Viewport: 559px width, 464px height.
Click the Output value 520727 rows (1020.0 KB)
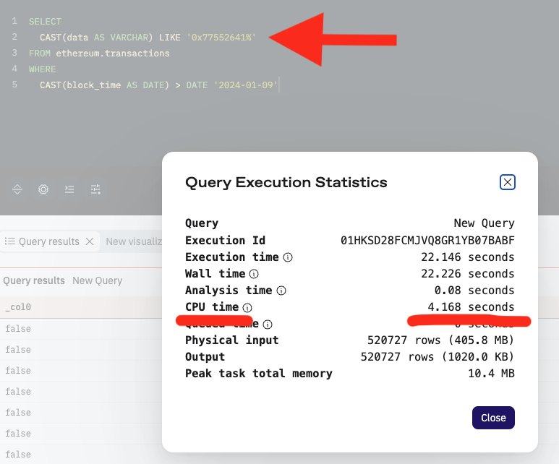pyautogui.click(x=438, y=357)
